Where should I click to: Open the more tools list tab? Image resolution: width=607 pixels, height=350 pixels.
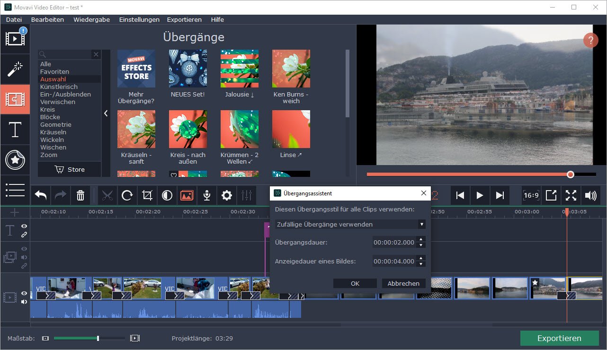(x=15, y=189)
